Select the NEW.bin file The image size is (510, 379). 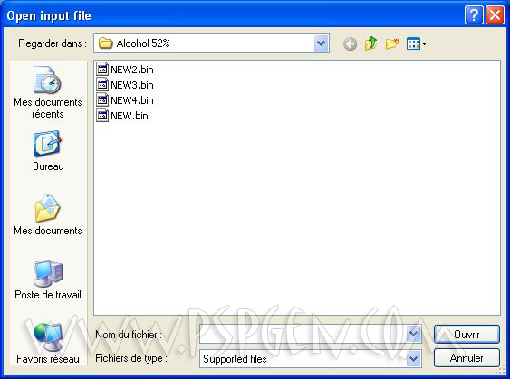point(122,116)
